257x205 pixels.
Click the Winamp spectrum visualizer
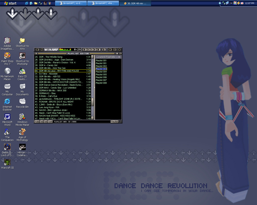click(65, 50)
